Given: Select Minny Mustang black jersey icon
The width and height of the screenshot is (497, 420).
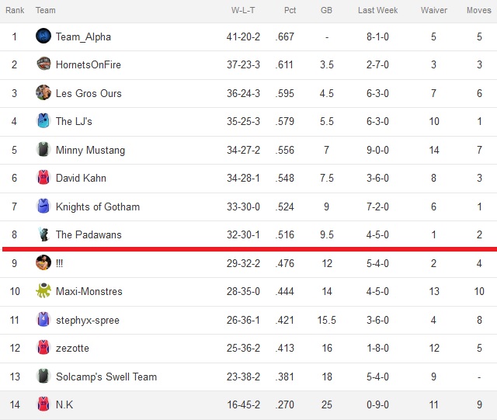Looking at the screenshot, I should click(x=43, y=149).
